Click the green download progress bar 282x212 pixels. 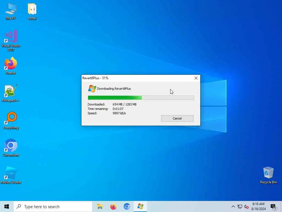click(141, 98)
